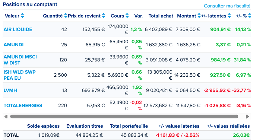This screenshot has width=257, height=140.
Task: Click the Var. column header
Action: [138, 16]
